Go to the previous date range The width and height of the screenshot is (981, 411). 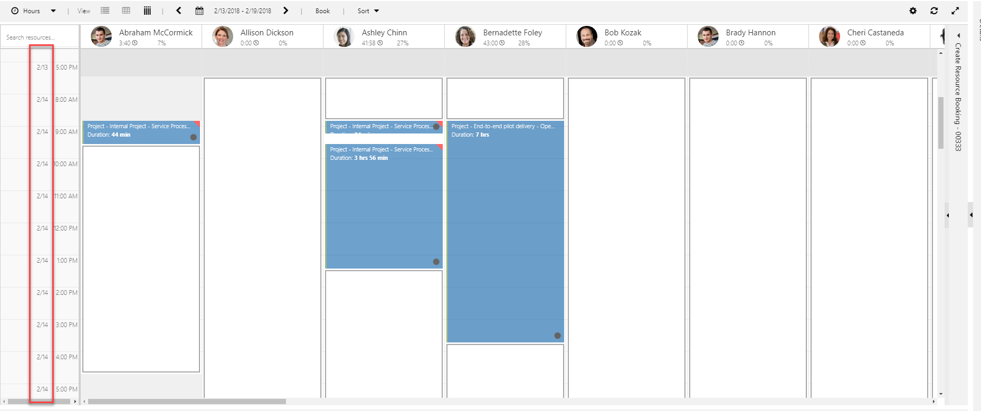coord(179,11)
